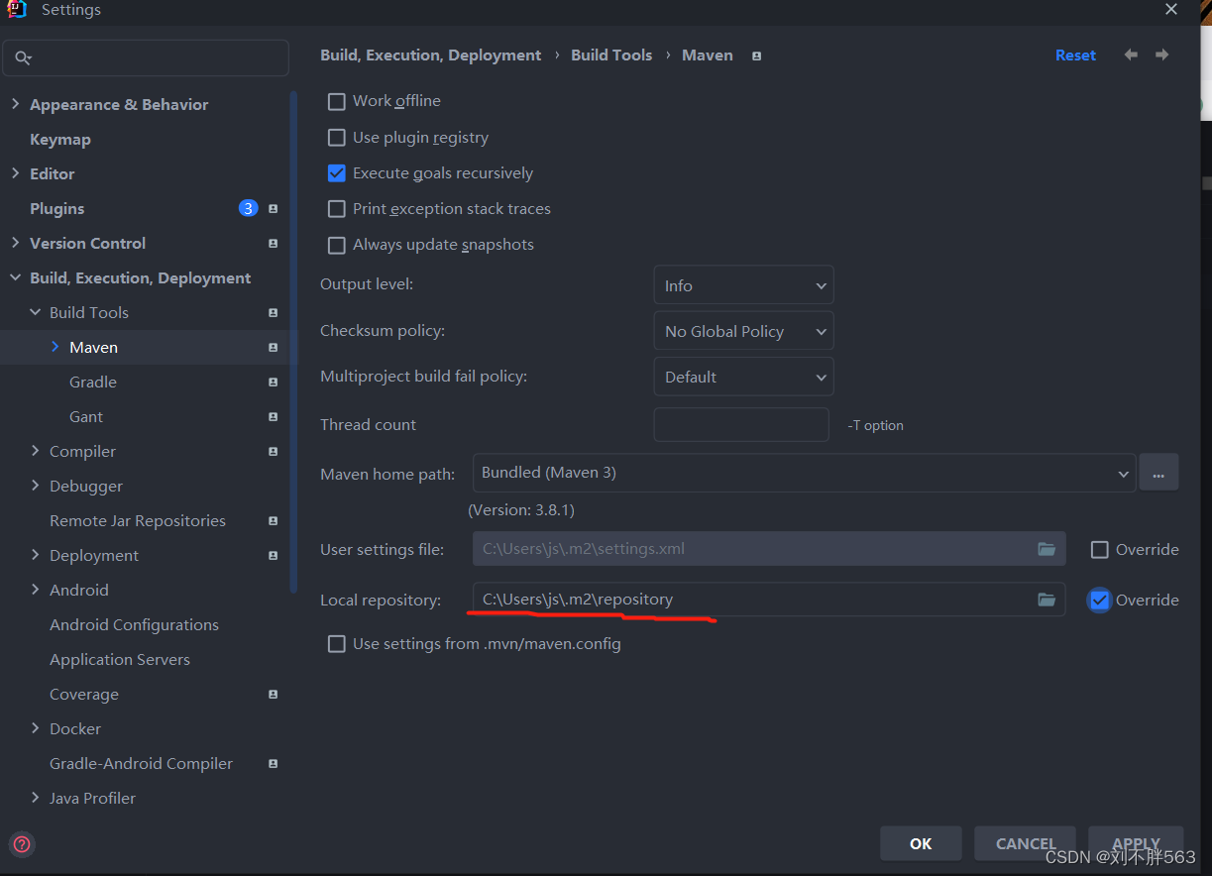The image size is (1212, 876).
Task: Uncheck Execute goals recursively
Action: click(337, 173)
